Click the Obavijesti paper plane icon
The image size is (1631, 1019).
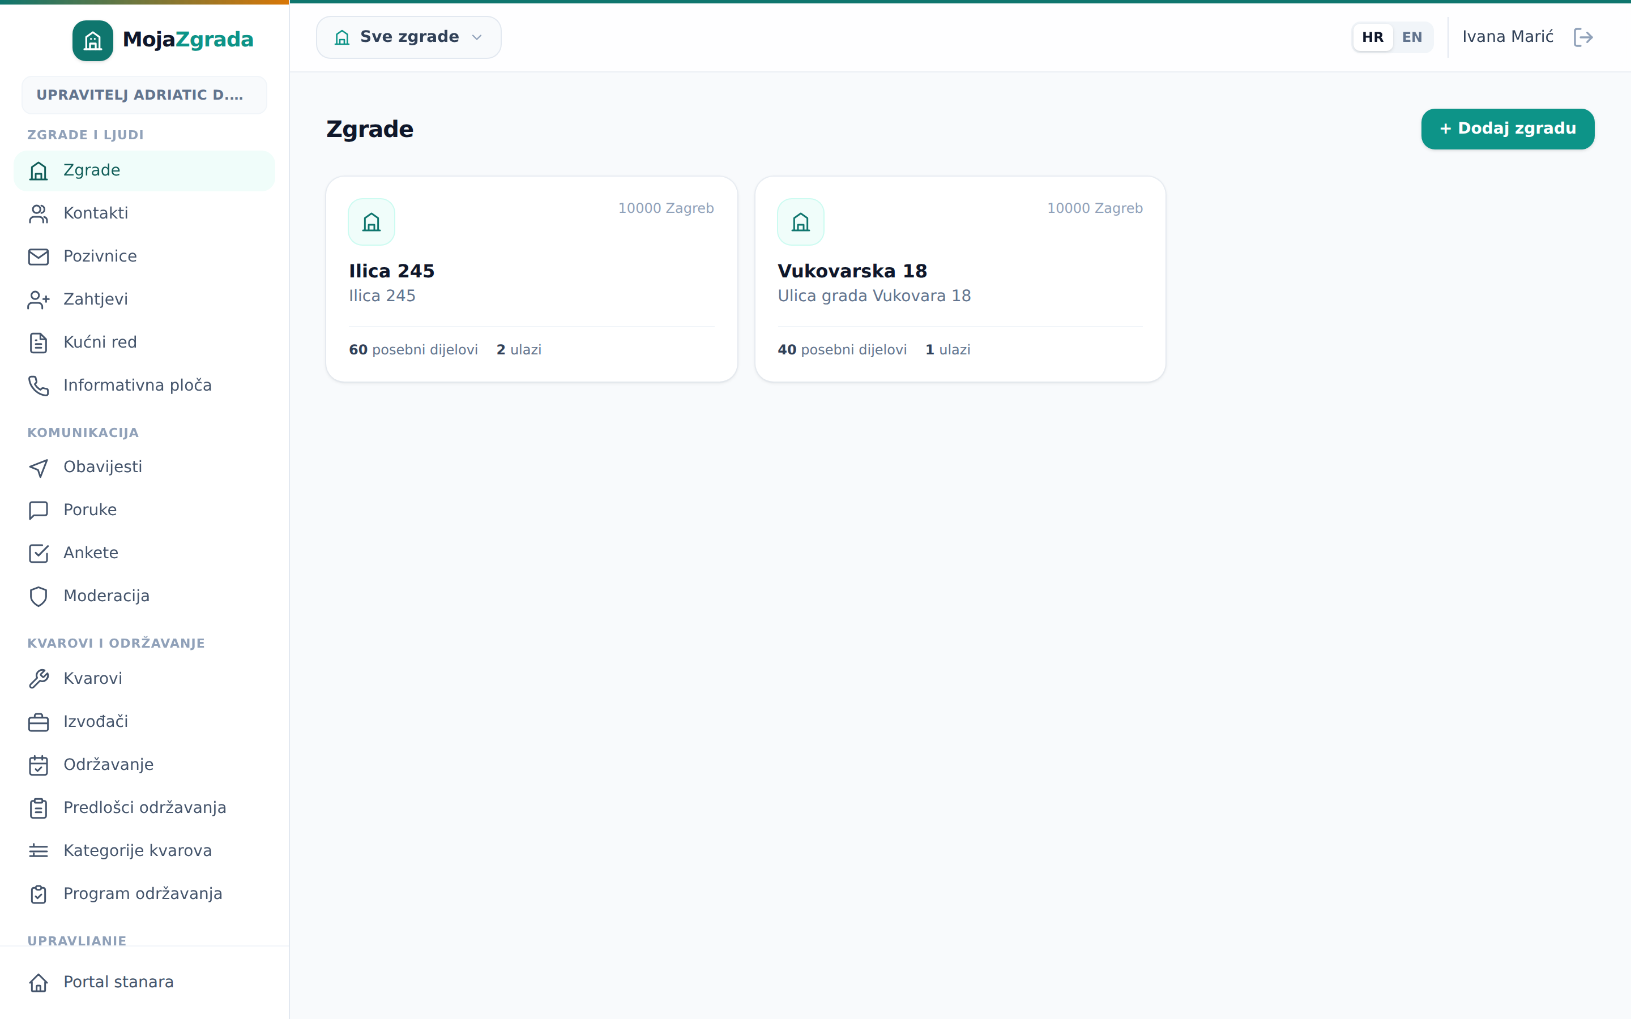[39, 468]
